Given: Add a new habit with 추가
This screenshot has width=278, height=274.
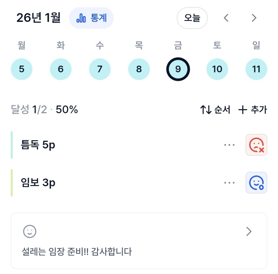Looking at the screenshot, I should click(253, 110).
